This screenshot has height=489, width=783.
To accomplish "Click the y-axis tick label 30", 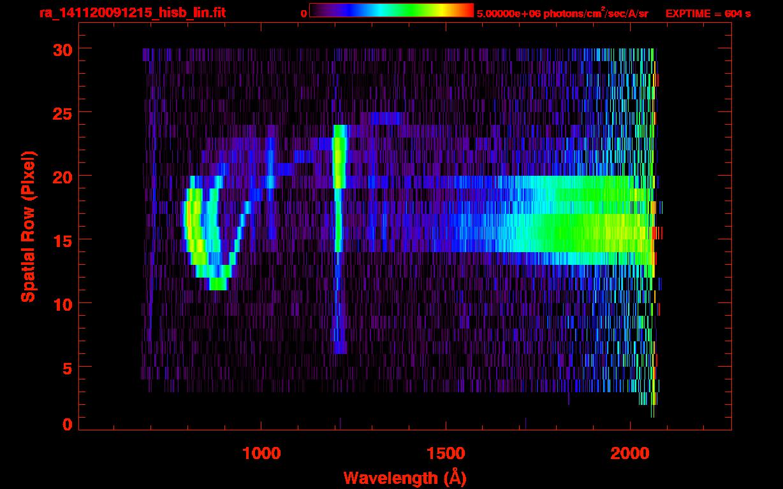I will click(61, 49).
